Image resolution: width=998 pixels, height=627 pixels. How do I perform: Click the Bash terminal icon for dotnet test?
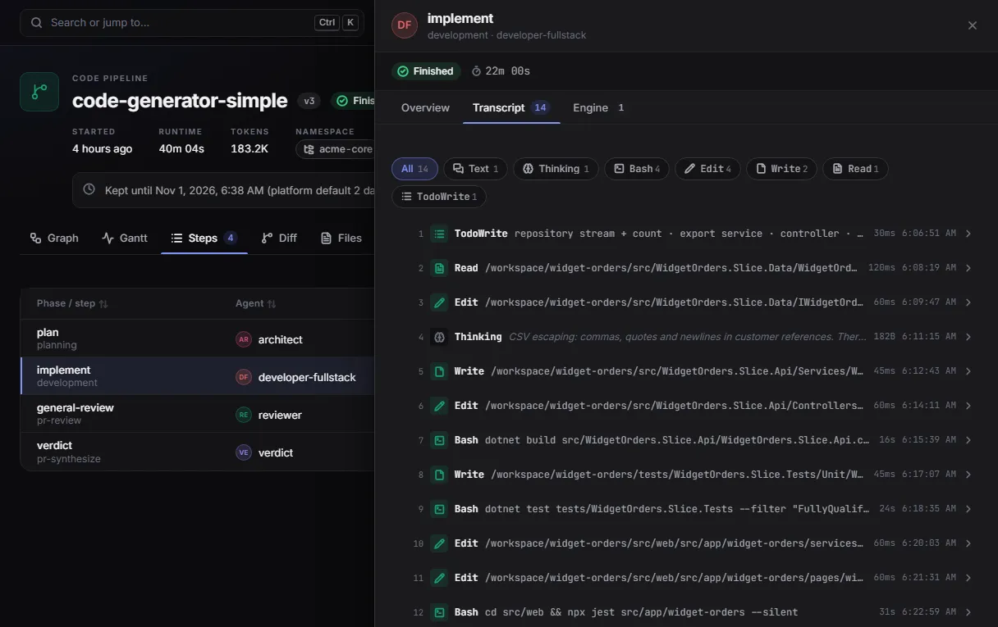coord(439,509)
